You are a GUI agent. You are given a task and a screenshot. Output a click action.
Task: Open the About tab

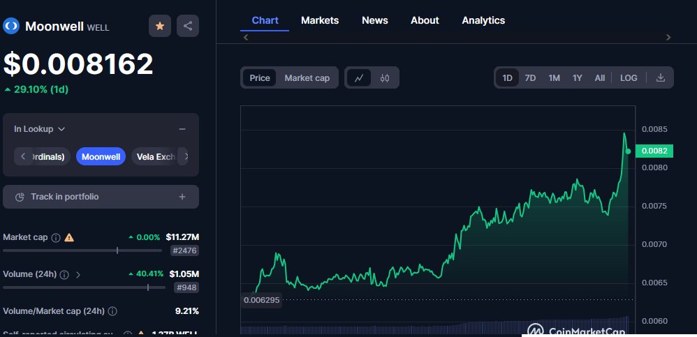[x=425, y=20]
